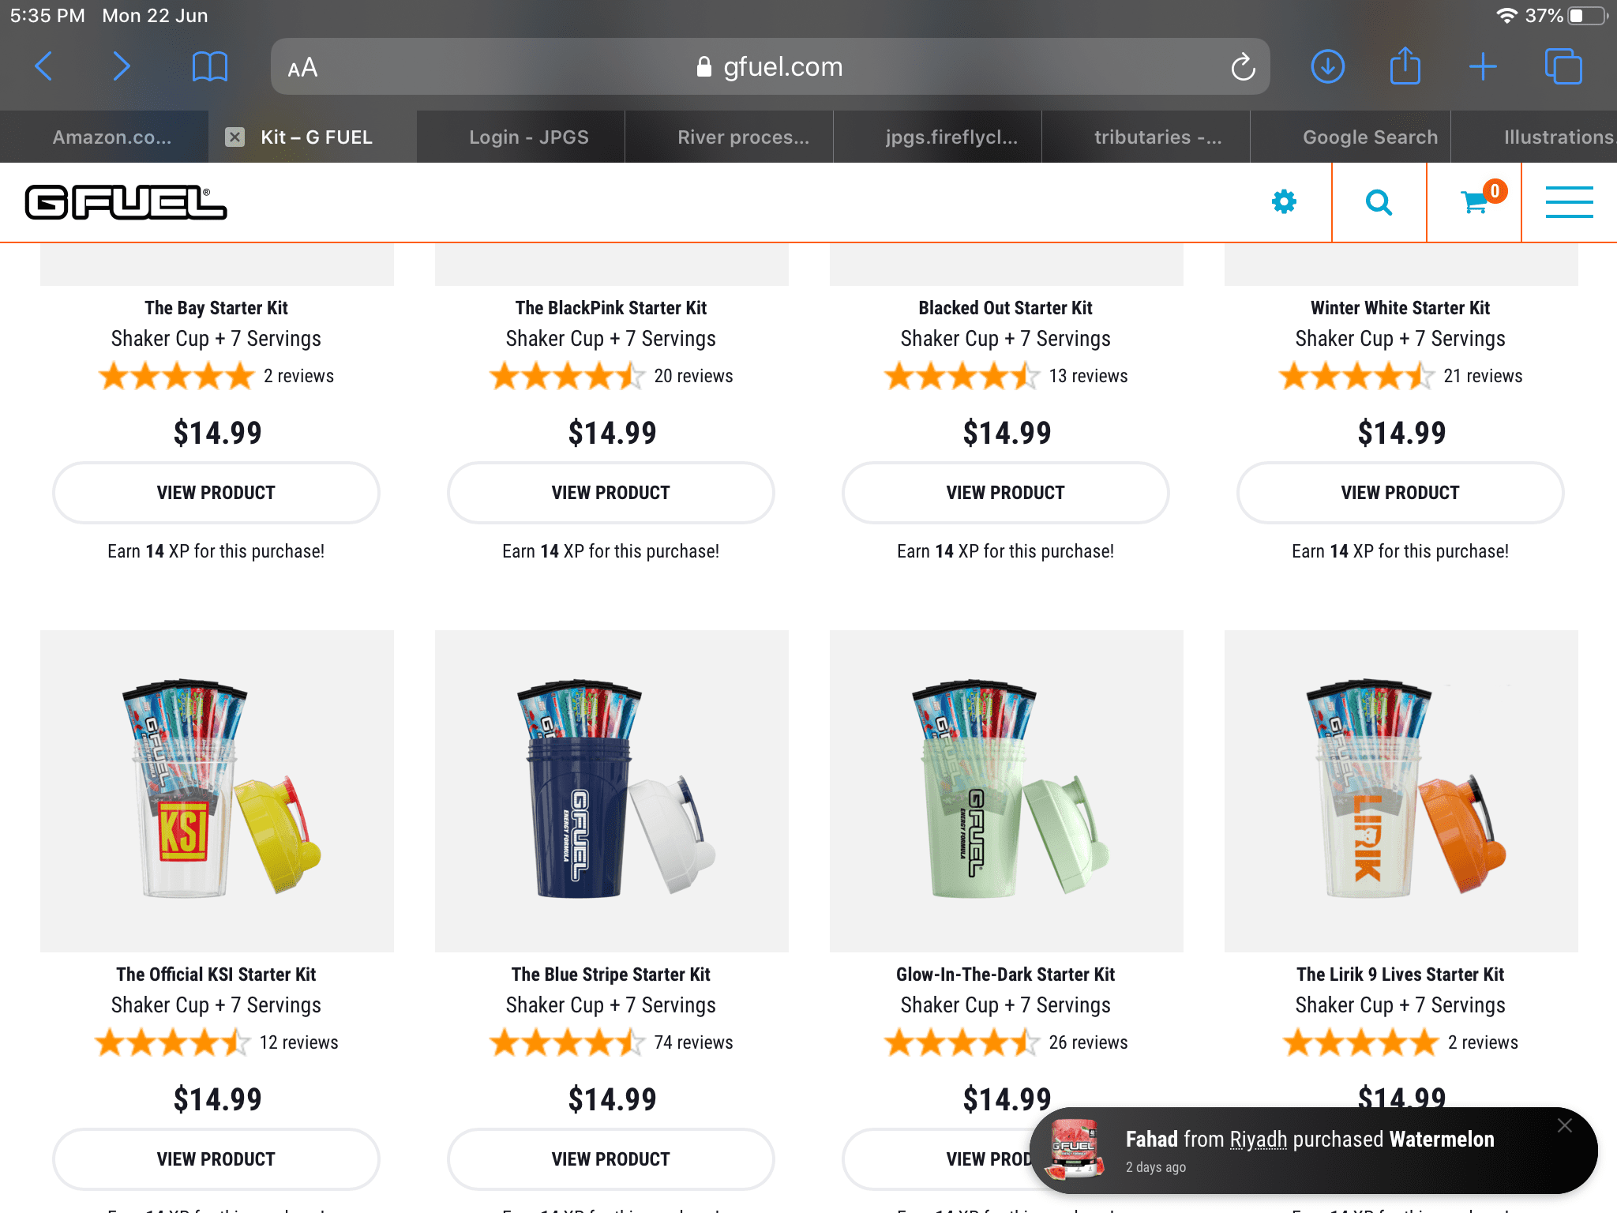The image size is (1617, 1213).
Task: Reload the gfuel.com page
Action: (x=1243, y=67)
